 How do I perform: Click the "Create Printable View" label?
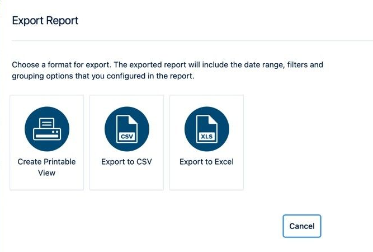pyautogui.click(x=47, y=167)
